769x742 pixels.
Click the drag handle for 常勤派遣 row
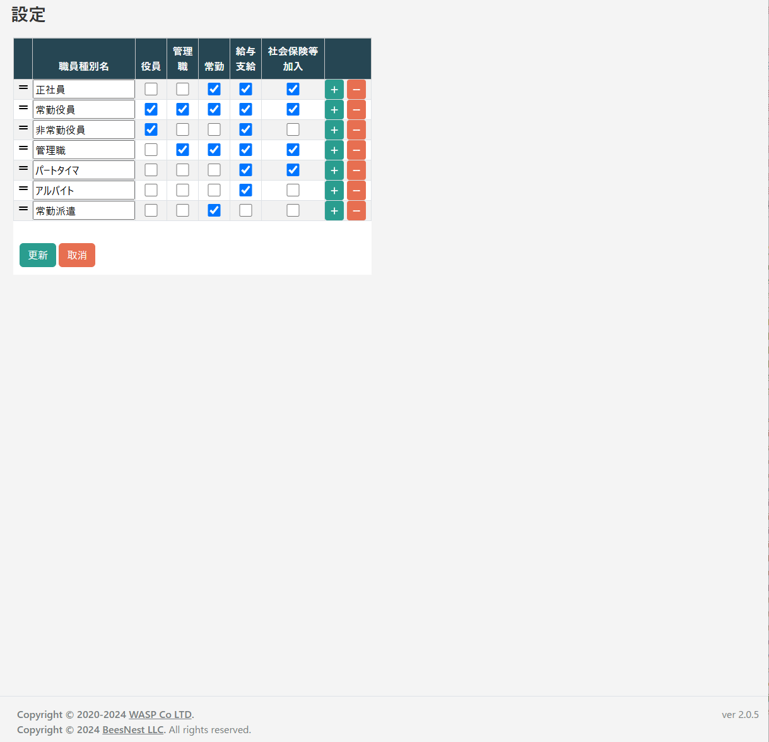[23, 209]
